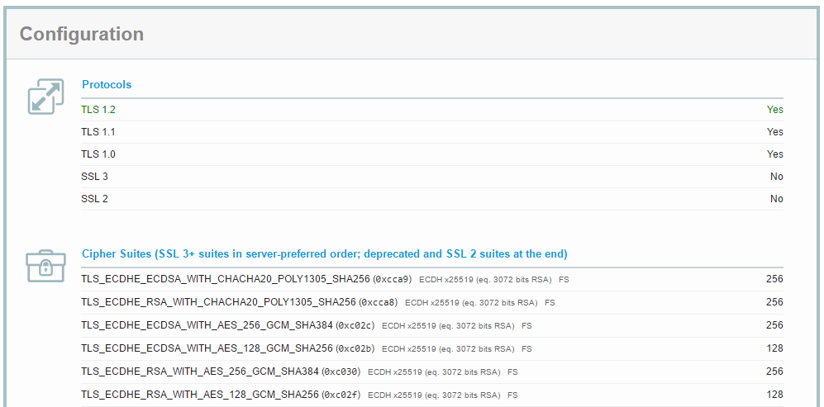The image size is (824, 407).
Task: Click the Configuration section heading
Action: 82,35
